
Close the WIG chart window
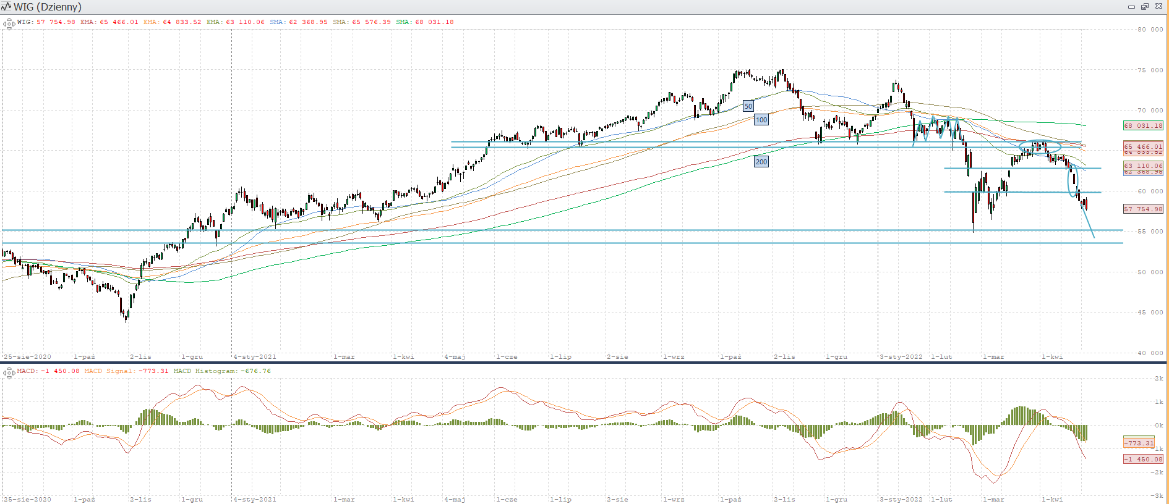(x=1158, y=7)
